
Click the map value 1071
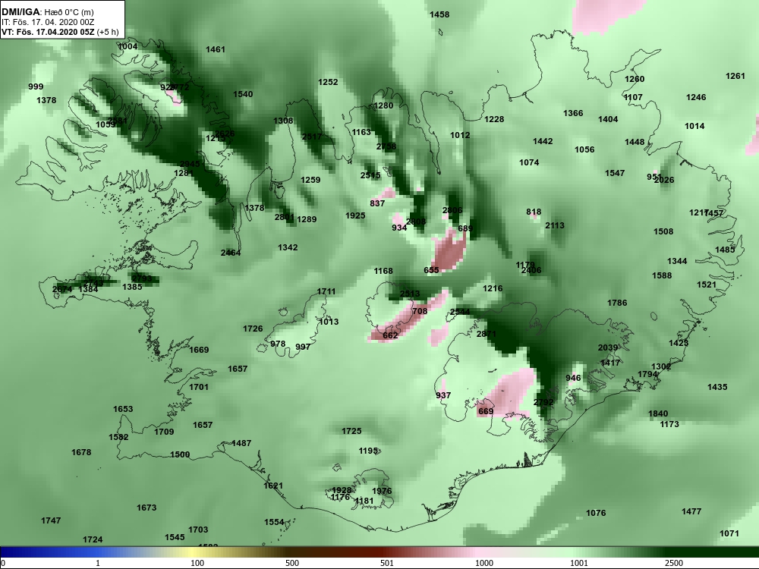(x=729, y=533)
